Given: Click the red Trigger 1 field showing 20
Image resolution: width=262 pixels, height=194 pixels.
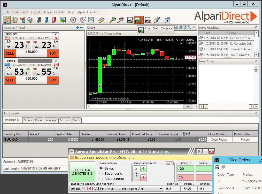Looking at the screenshot, I should pyautogui.click(x=186, y=178).
